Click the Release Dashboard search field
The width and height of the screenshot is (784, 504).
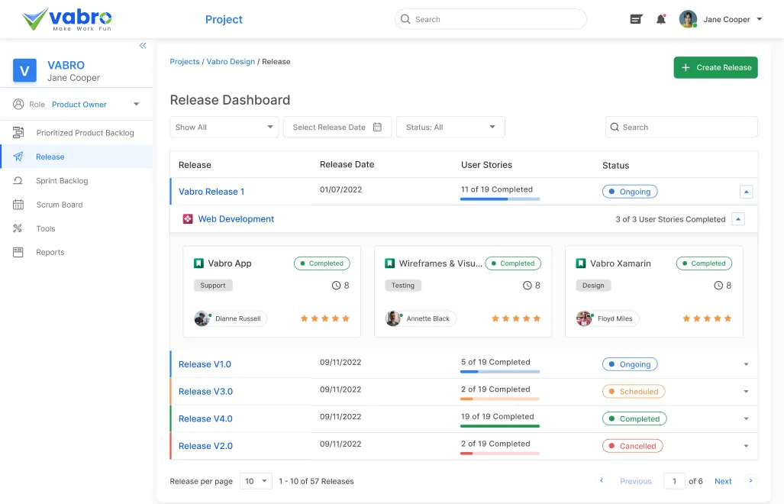tap(681, 128)
